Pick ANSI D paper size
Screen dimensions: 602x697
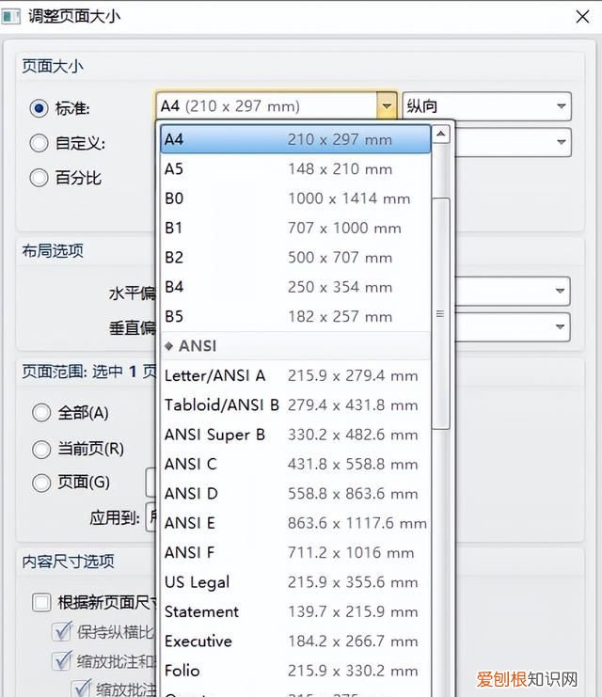pyautogui.click(x=295, y=494)
